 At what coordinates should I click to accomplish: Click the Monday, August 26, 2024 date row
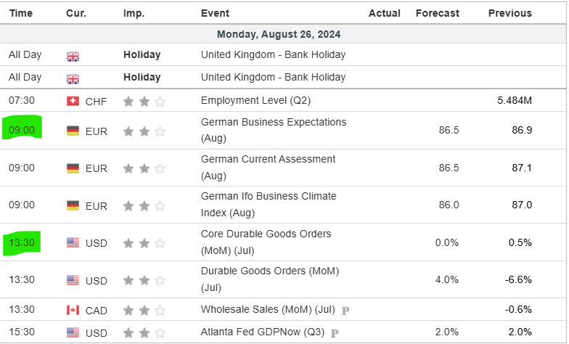279,34
